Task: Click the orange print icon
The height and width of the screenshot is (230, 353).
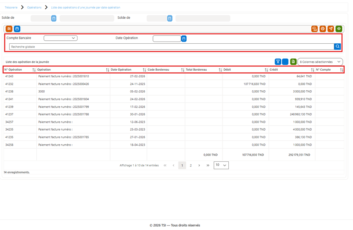Action: pyautogui.click(x=323, y=29)
